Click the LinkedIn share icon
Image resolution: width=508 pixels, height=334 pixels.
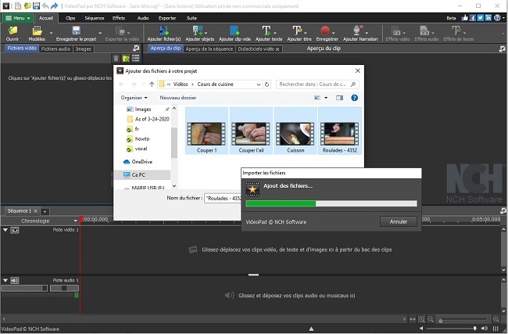488,18
